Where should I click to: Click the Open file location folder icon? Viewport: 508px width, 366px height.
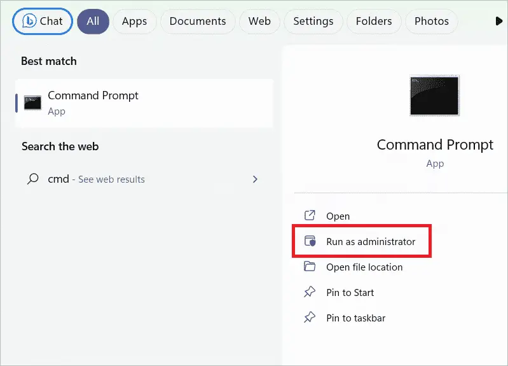tap(310, 267)
